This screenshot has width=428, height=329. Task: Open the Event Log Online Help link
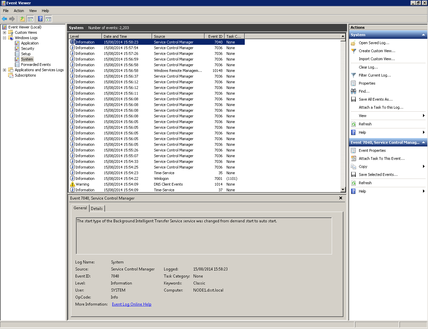pos(131,304)
